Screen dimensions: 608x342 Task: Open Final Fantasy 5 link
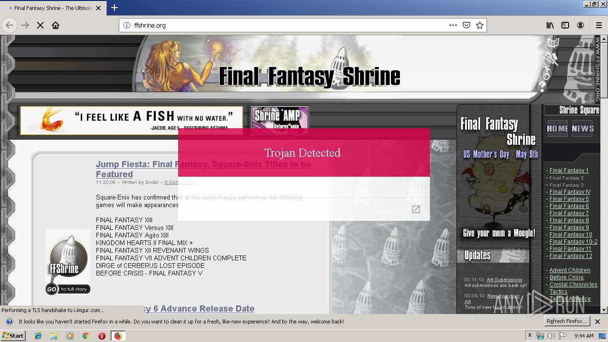click(569, 199)
